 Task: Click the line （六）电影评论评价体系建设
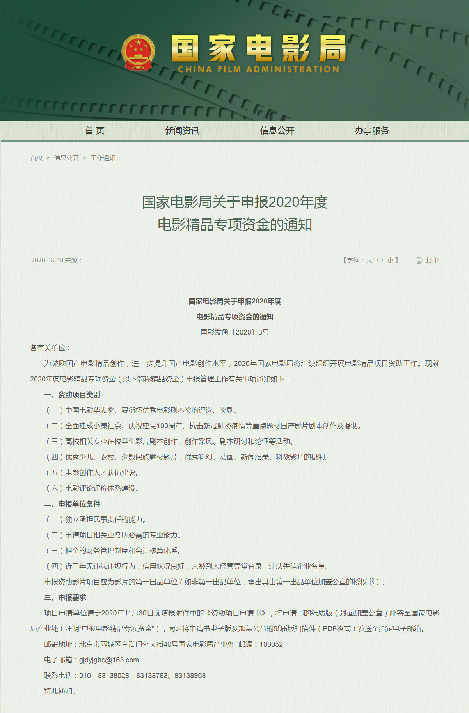click(x=92, y=488)
